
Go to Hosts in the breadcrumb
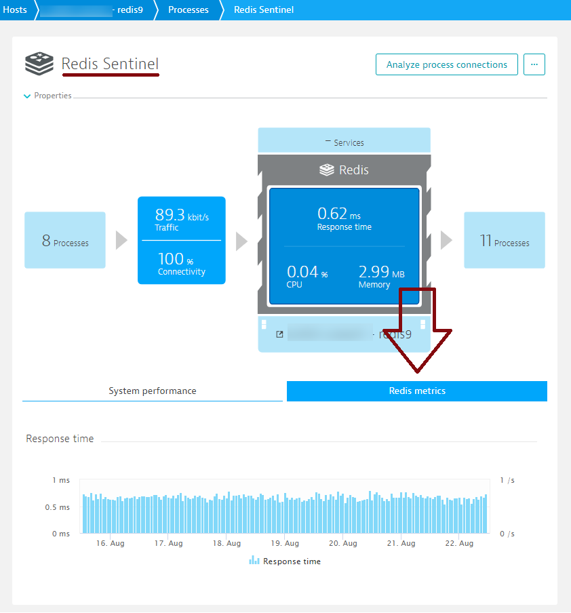coord(15,9)
